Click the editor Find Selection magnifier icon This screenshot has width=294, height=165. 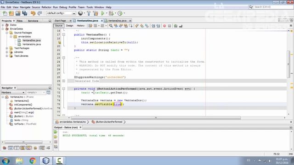[x=111, y=26]
